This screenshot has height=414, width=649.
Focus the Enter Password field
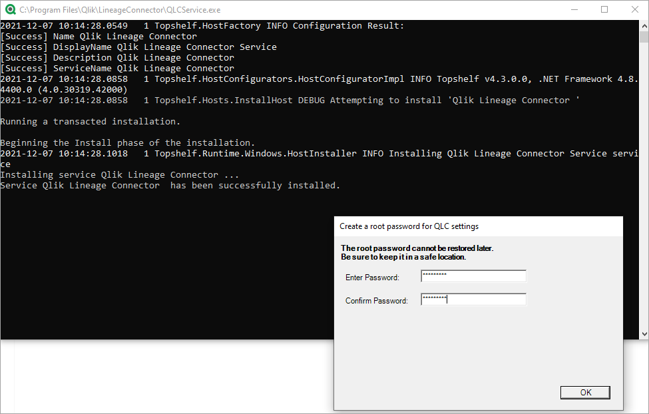click(473, 276)
